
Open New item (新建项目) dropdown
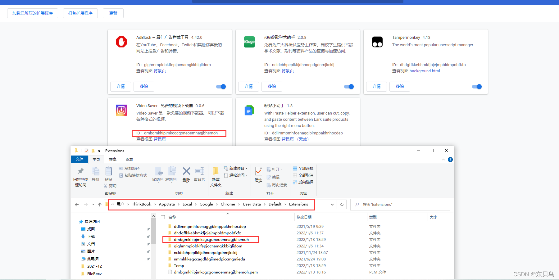coord(236,168)
